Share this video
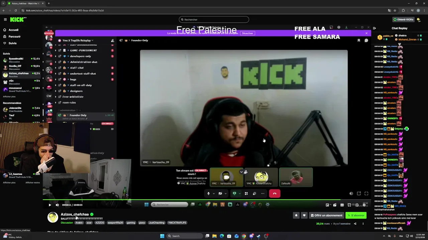Viewport: 428px width, 240px height. 355,224
